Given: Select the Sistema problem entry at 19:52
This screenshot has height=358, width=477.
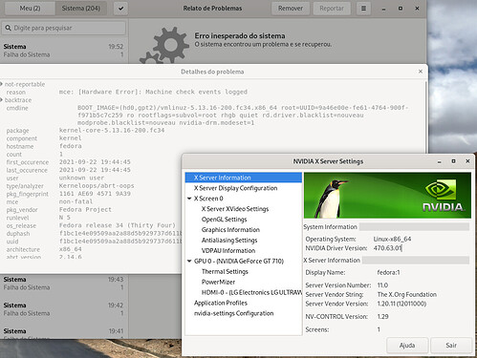Looking at the screenshot, I should point(64,51).
